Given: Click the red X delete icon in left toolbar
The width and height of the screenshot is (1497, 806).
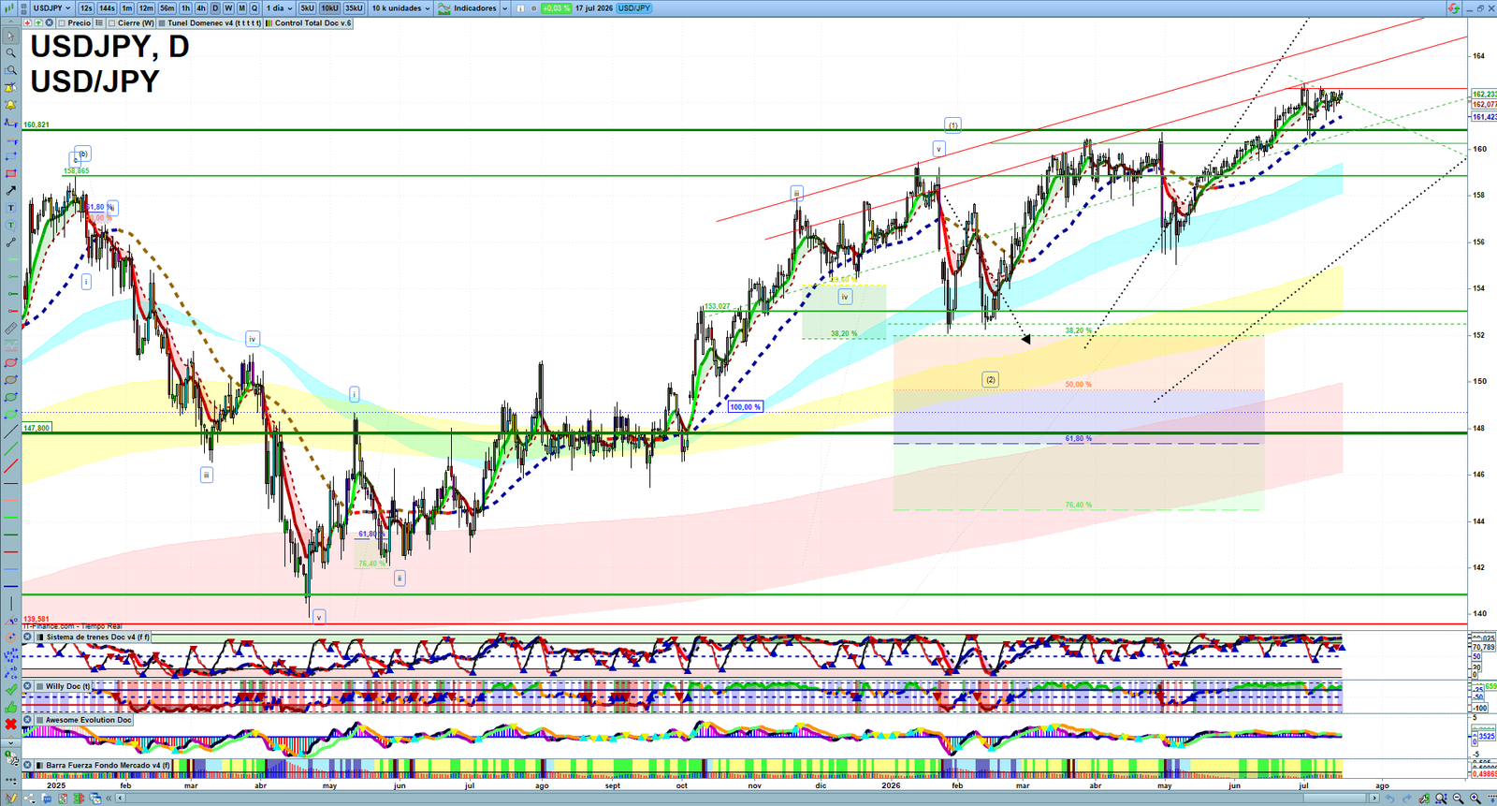Looking at the screenshot, I should tap(11, 724).
